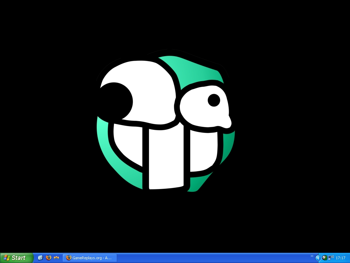Open the orange winged quick launch icon

tap(56, 258)
